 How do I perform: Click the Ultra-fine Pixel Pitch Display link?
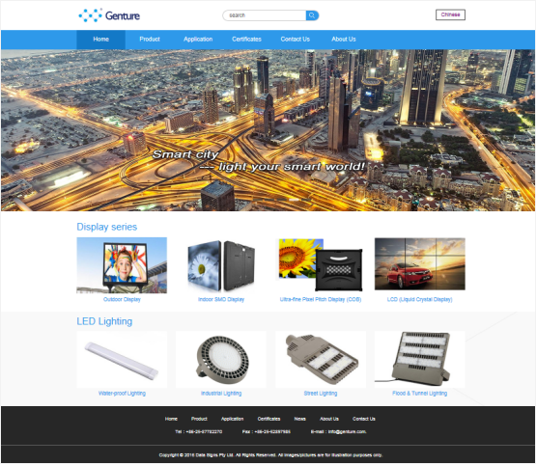(321, 300)
